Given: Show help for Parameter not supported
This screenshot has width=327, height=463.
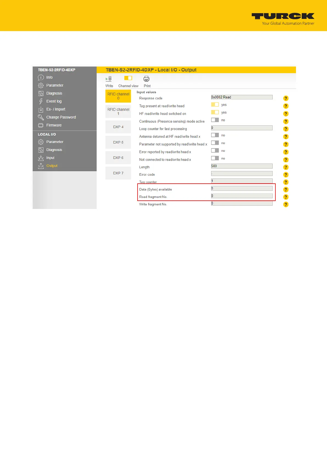Looking at the screenshot, I should click(x=286, y=144).
